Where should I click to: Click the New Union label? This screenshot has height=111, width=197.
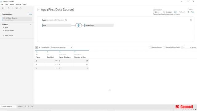coord(9,36)
